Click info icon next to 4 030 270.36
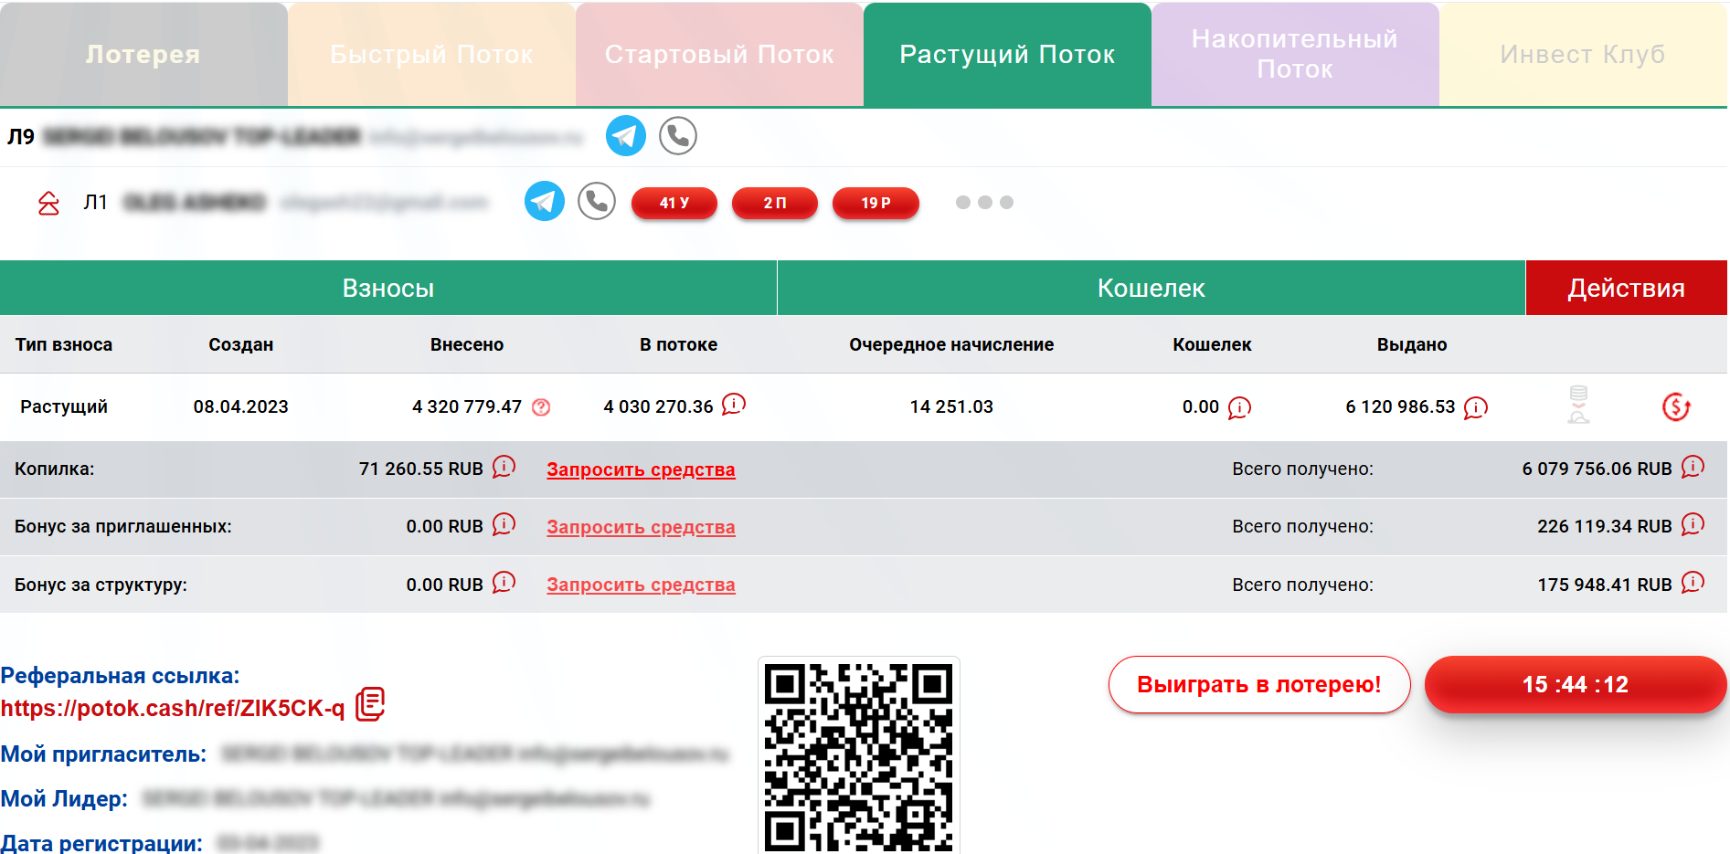This screenshot has height=854, width=1730. point(733,405)
